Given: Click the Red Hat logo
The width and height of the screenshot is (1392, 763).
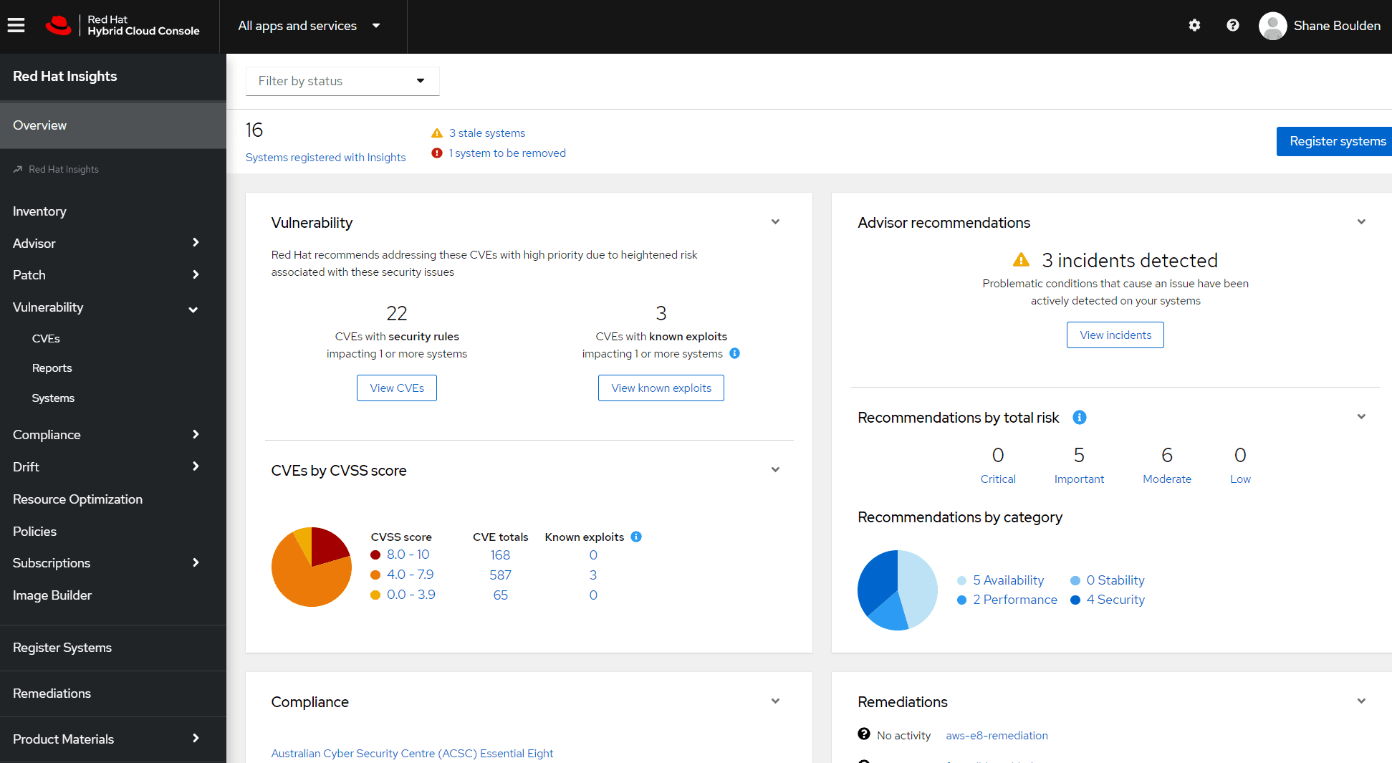Looking at the screenshot, I should pyautogui.click(x=59, y=26).
